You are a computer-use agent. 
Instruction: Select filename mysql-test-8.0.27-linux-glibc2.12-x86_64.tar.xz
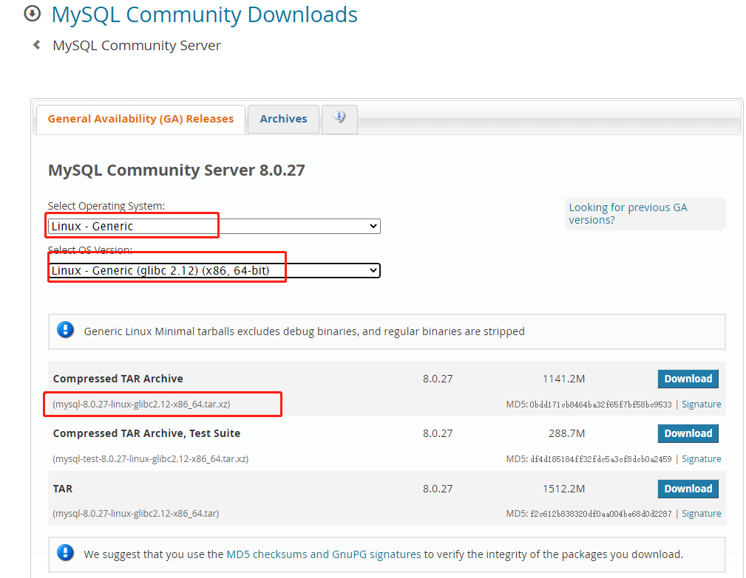[150, 459]
